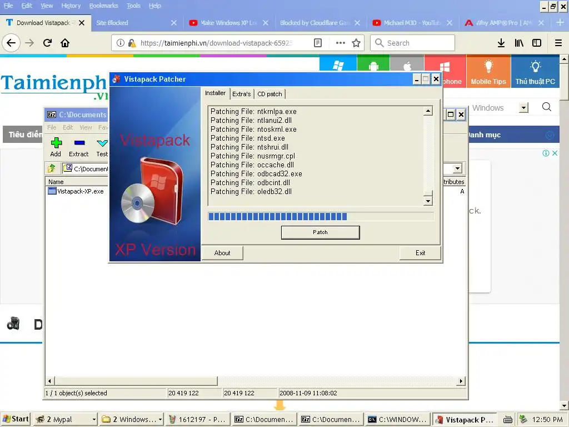Image resolution: width=569 pixels, height=427 pixels.
Task: Select the Installer tab
Action: (x=215, y=93)
